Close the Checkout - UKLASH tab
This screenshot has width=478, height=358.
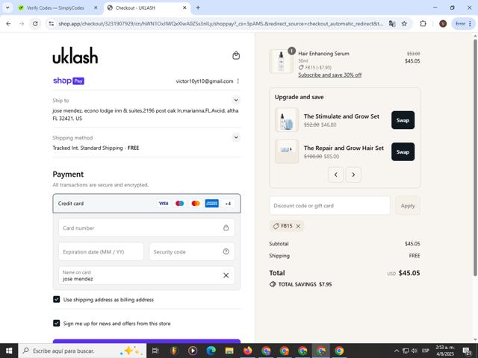[x=184, y=8]
